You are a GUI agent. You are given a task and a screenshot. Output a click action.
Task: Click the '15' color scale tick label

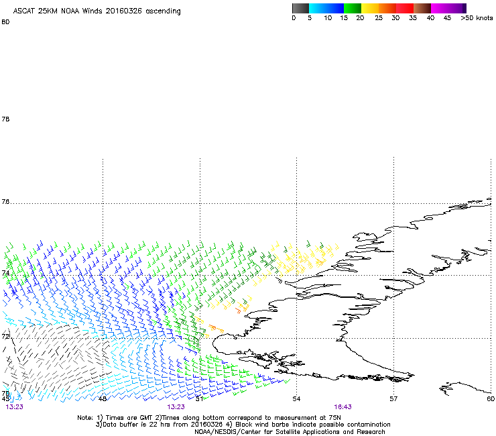[344, 18]
